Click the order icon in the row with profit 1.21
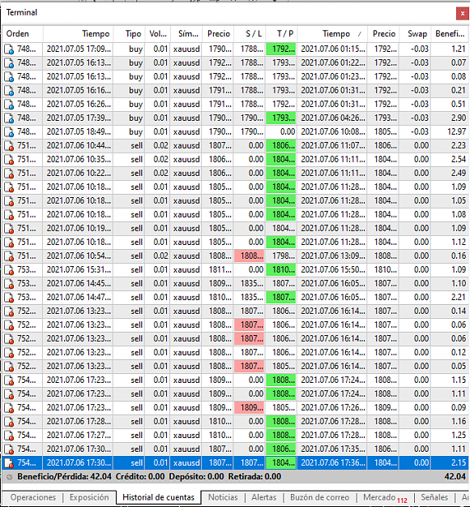Image resolution: width=470 pixels, height=507 pixels. (9, 49)
